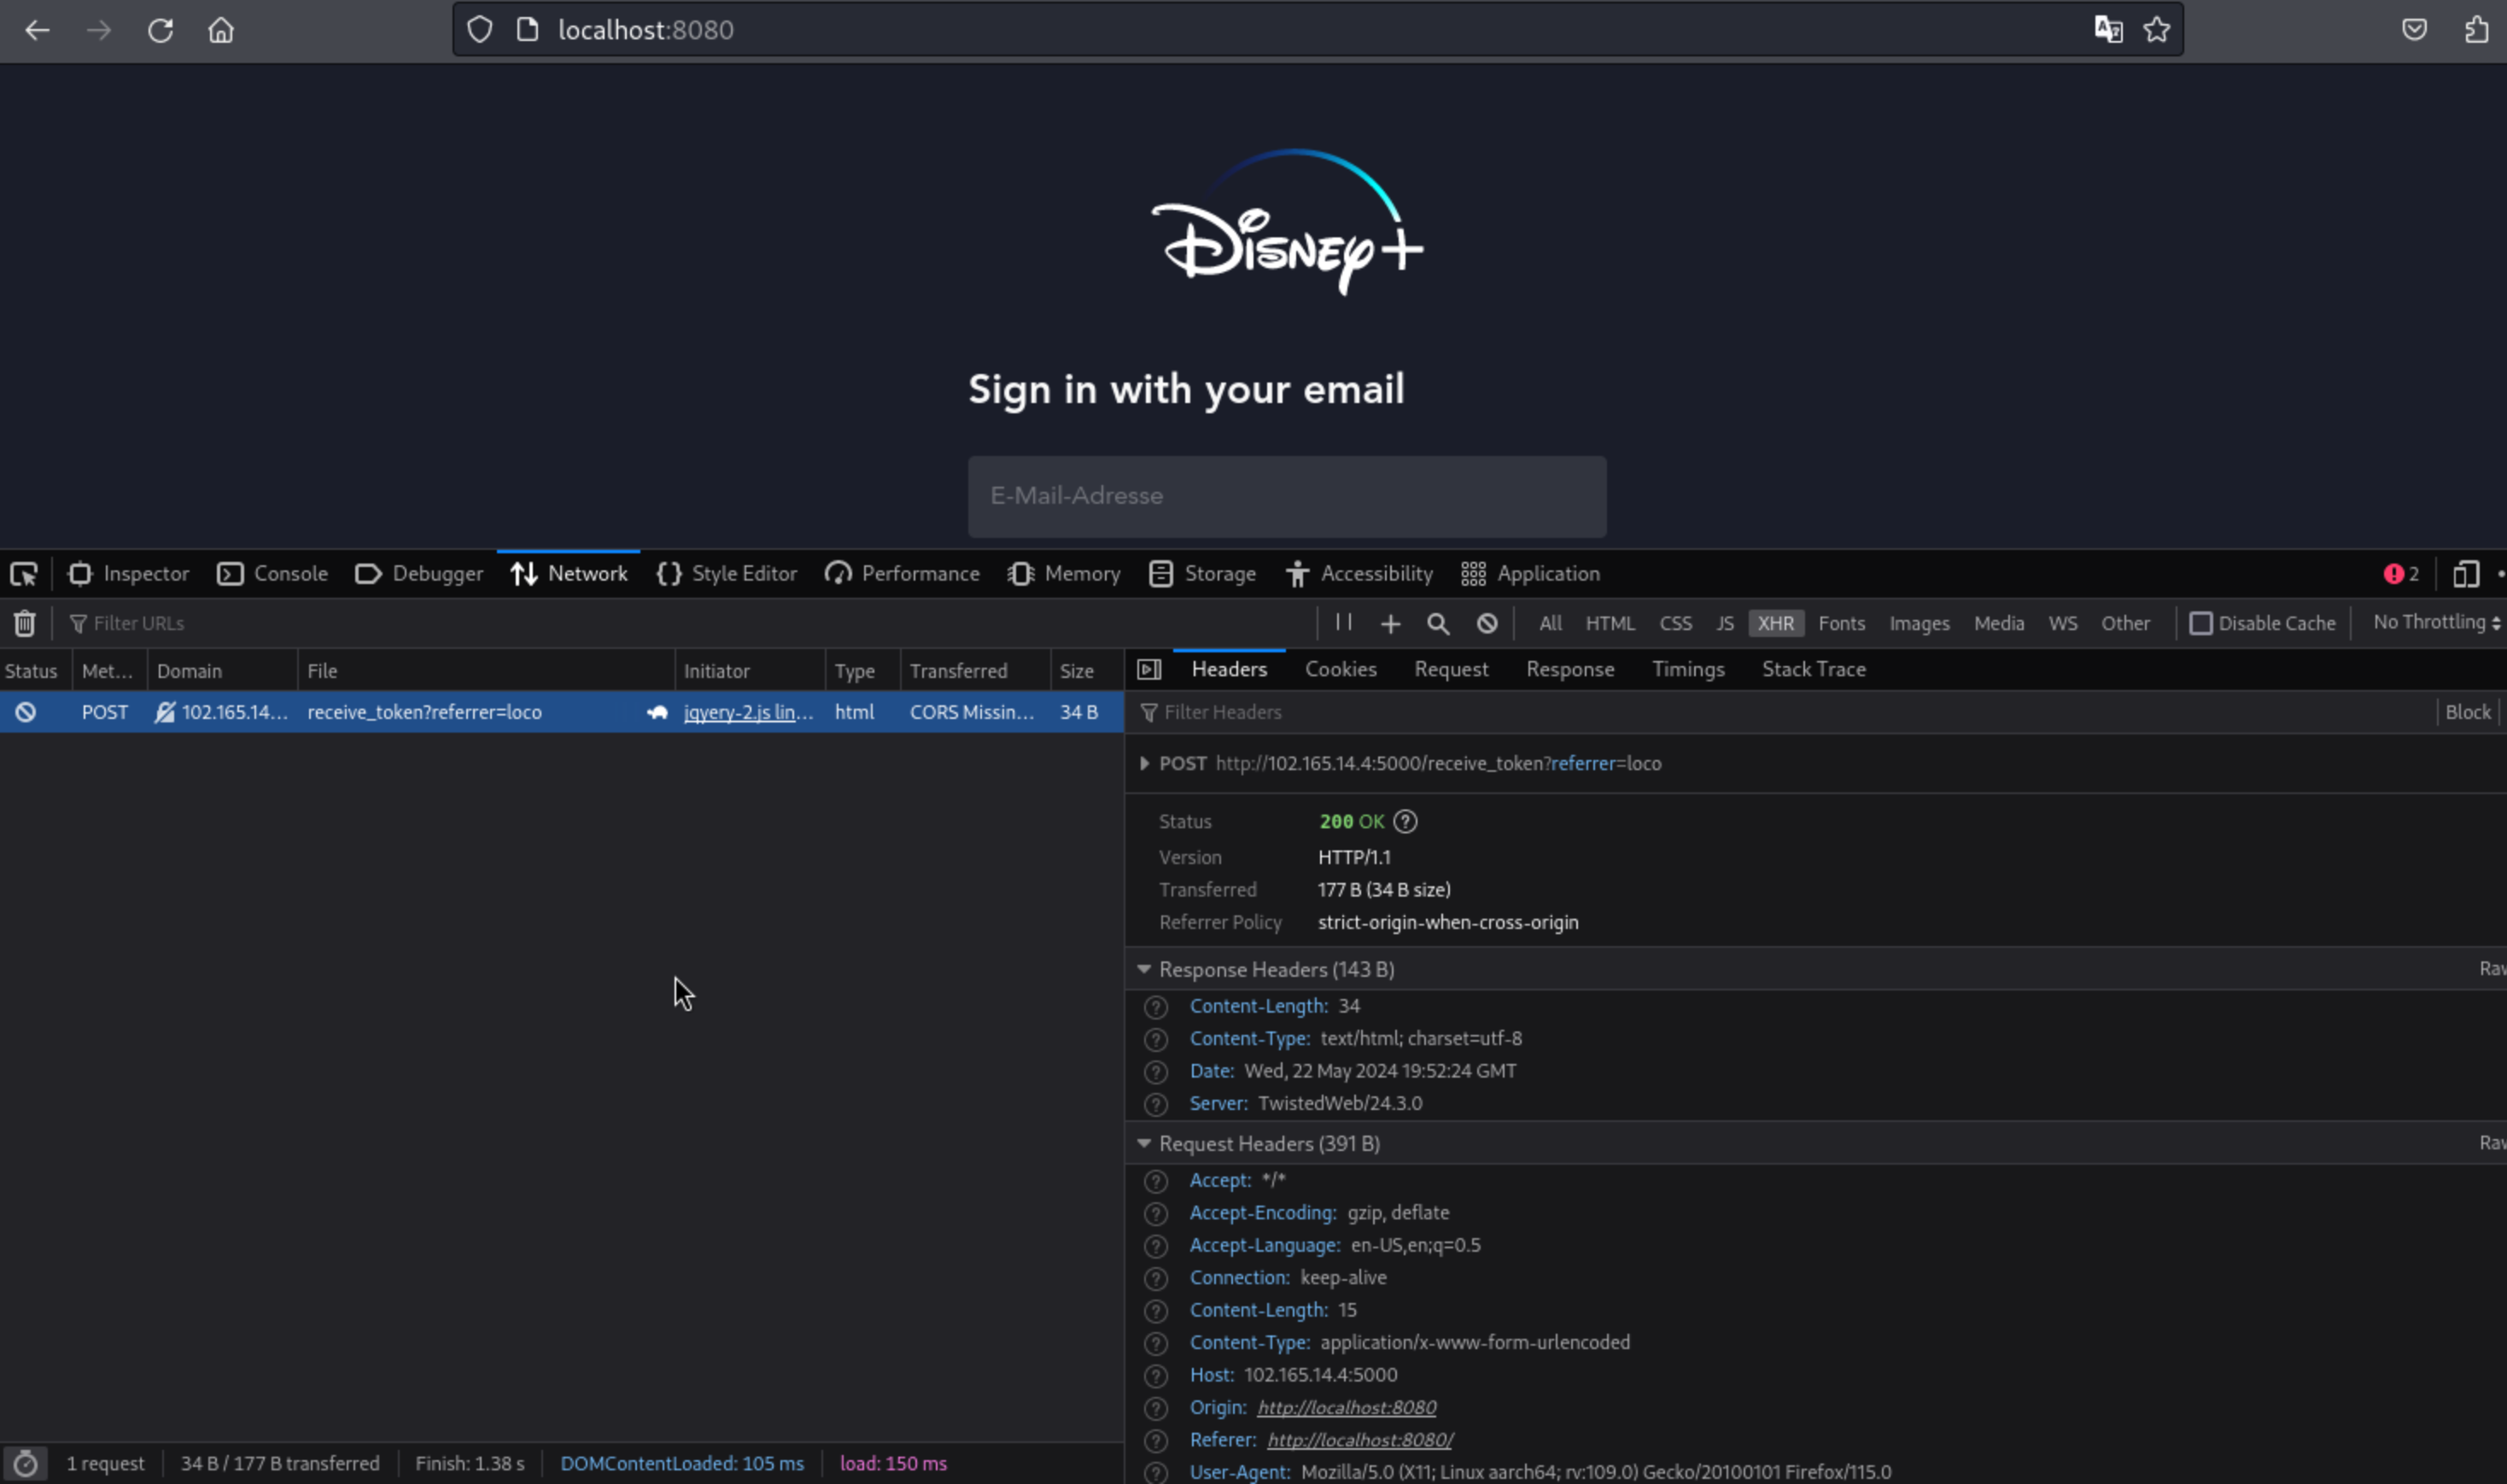2507x1484 pixels.
Task: Open the Storage tab
Action: [x=1202, y=574]
